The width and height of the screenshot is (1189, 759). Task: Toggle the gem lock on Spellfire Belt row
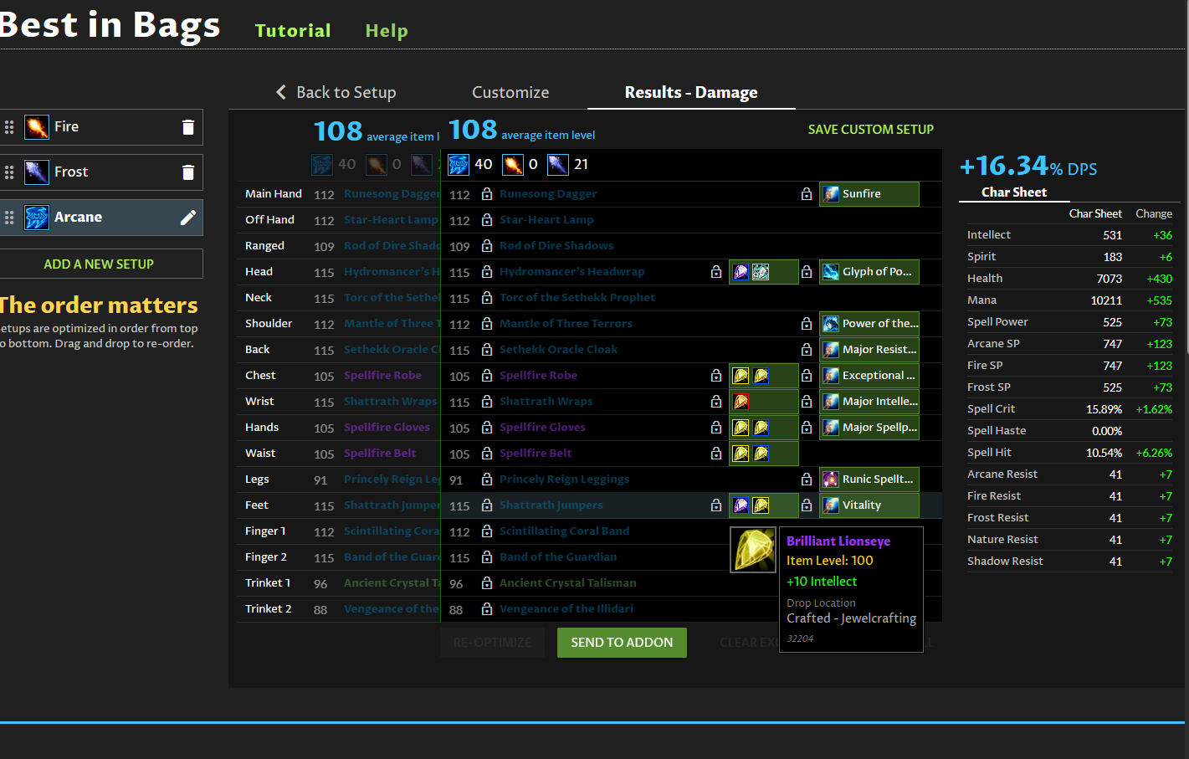pos(716,454)
